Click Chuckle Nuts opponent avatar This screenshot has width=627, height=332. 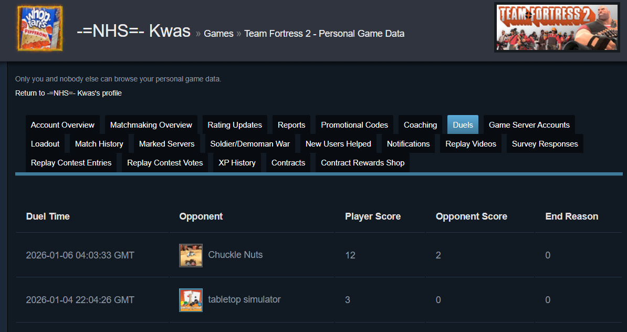191,255
